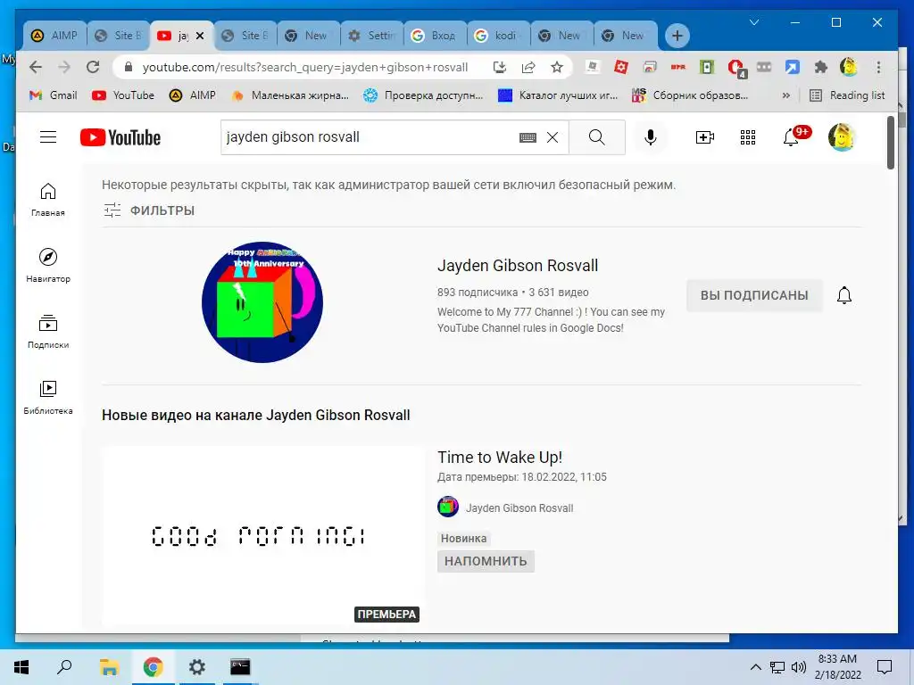Go back with the browser arrow
Image resolution: width=914 pixels, height=685 pixels.
[36, 67]
